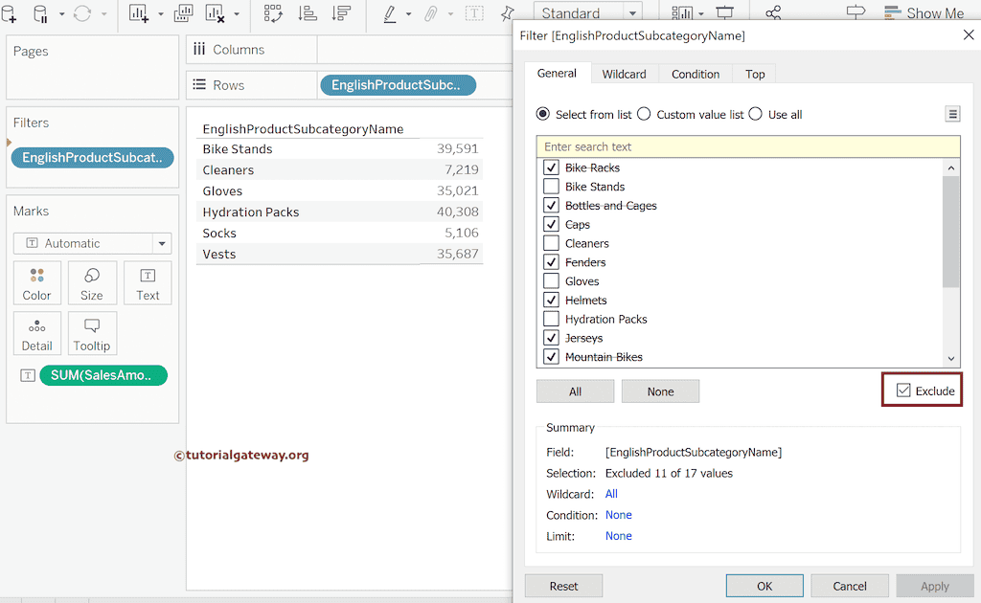Click the Show/Hide Cards icon
Screen dimensions: 981x603
click(682, 13)
